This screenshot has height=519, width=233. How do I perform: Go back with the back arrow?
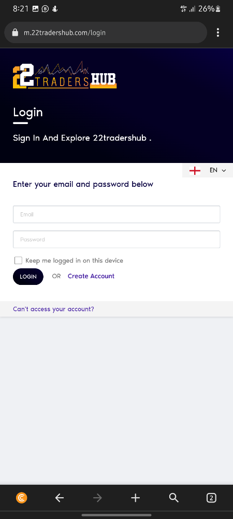pyautogui.click(x=60, y=498)
